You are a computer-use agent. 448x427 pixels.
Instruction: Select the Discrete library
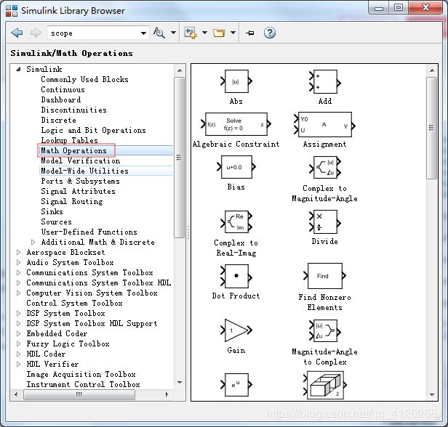(59, 120)
